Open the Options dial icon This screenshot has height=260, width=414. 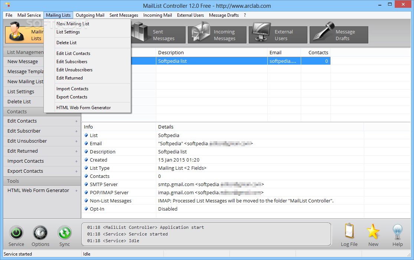coord(40,233)
